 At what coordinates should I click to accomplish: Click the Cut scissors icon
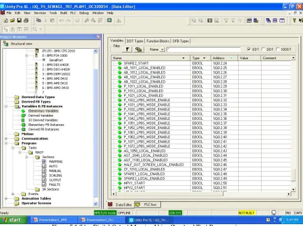tap(46, 20)
